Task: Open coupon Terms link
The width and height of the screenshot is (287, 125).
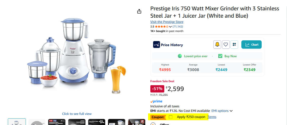Action: point(212,117)
